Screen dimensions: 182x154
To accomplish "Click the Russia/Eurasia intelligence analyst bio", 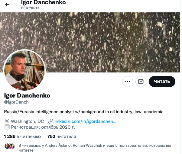I will point(84,112).
